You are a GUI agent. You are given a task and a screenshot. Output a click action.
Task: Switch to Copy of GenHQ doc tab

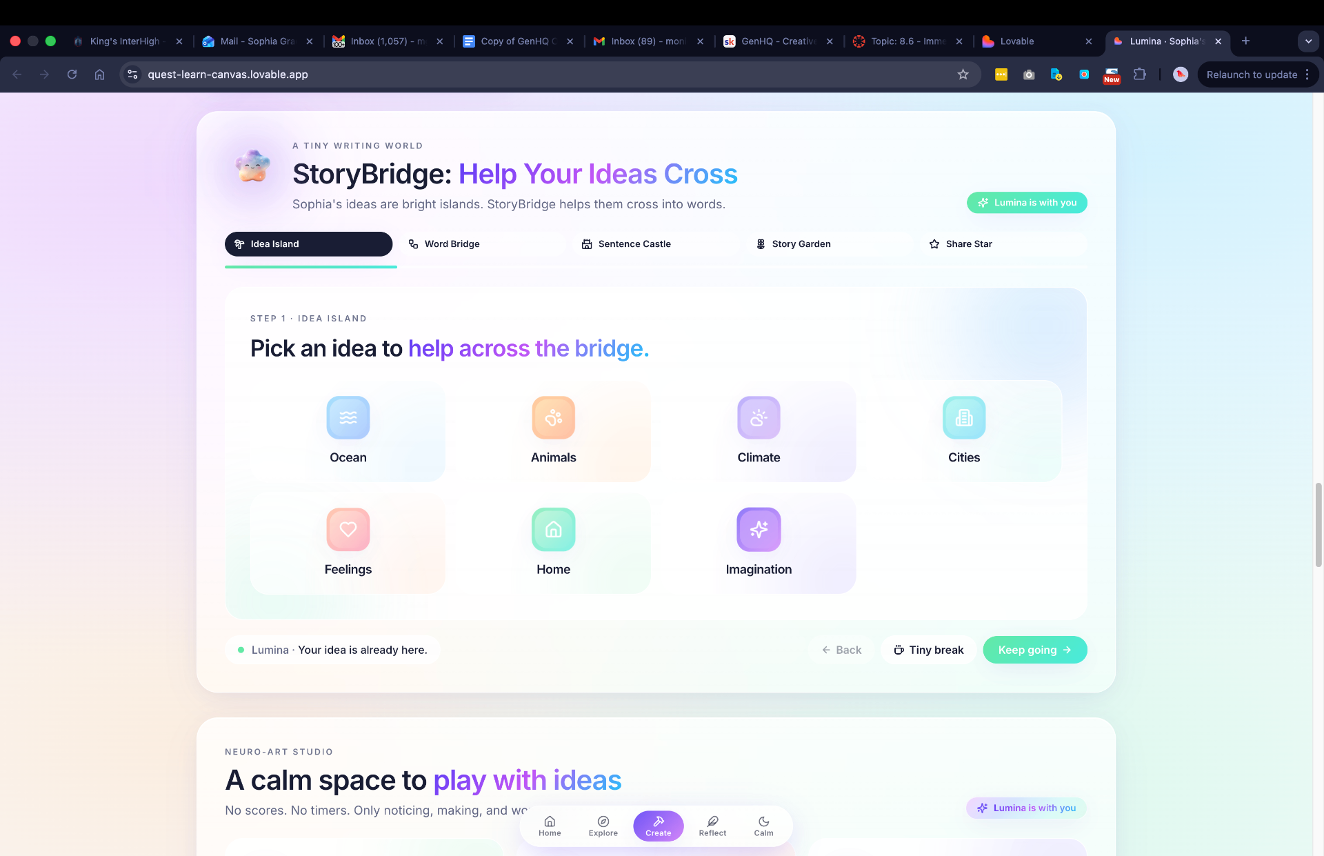(x=517, y=41)
